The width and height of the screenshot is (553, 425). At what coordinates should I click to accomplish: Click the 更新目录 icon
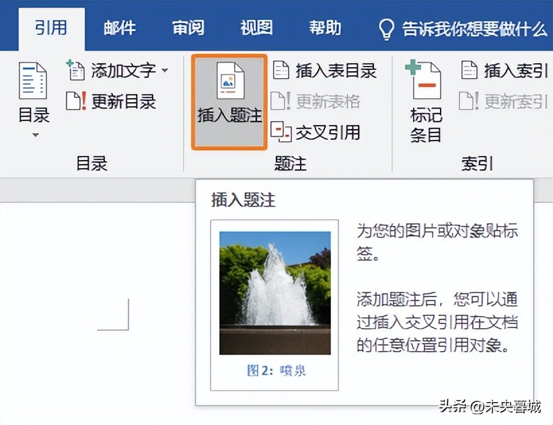(x=76, y=101)
